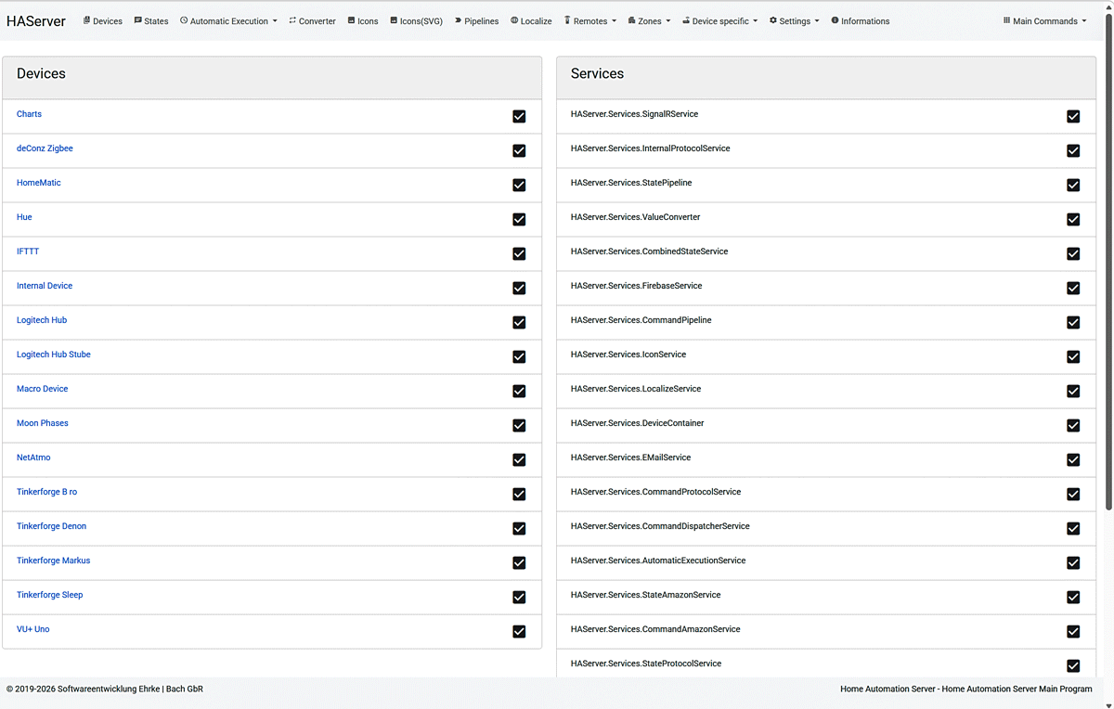Click the copyright Softwareentwicklung Ehrke footer text
This screenshot has width=1114, height=709.
pos(105,689)
